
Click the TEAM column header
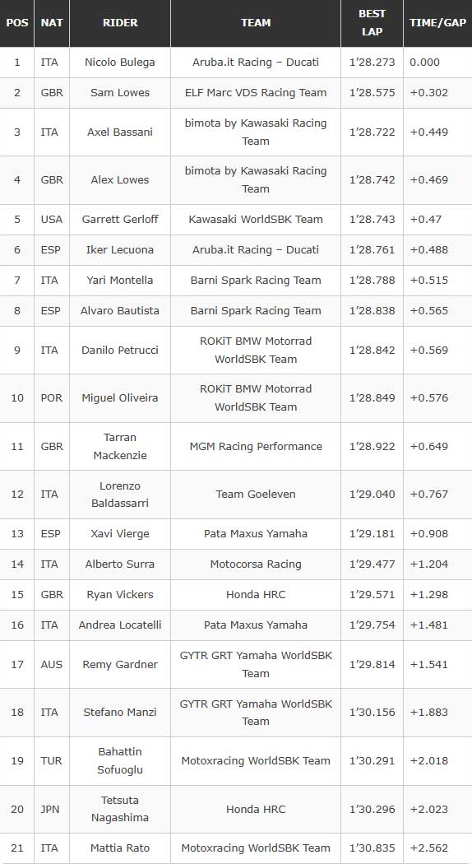pyautogui.click(x=256, y=22)
